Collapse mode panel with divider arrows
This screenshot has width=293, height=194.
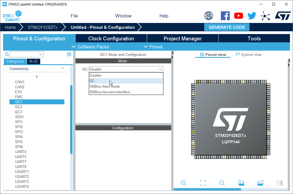172,55
